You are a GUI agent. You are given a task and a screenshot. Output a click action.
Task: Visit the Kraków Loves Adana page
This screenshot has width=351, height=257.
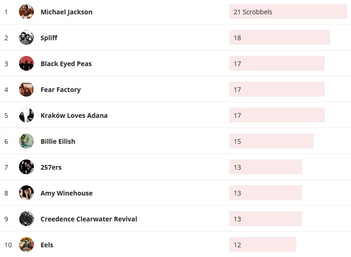(74, 116)
